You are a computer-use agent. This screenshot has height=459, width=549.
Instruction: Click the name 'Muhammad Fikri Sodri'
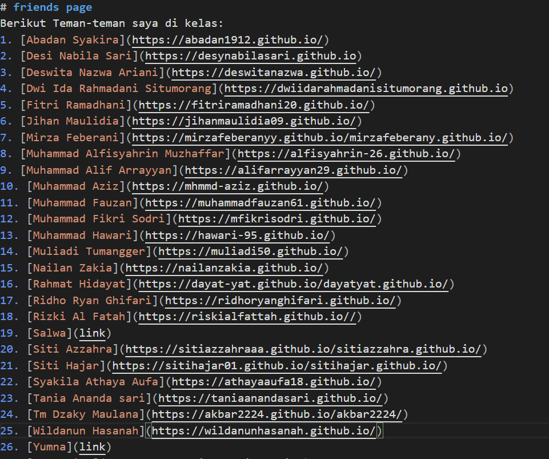tap(99, 219)
